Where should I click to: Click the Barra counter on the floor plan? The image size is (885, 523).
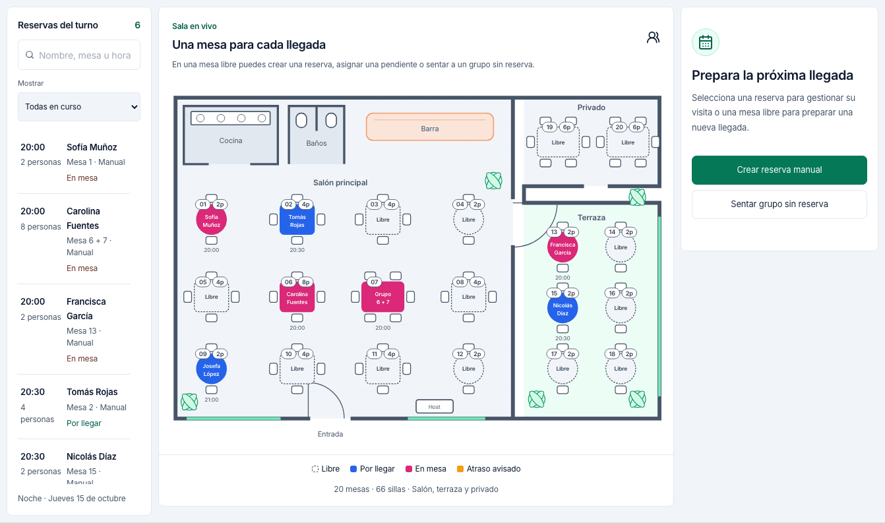point(430,127)
